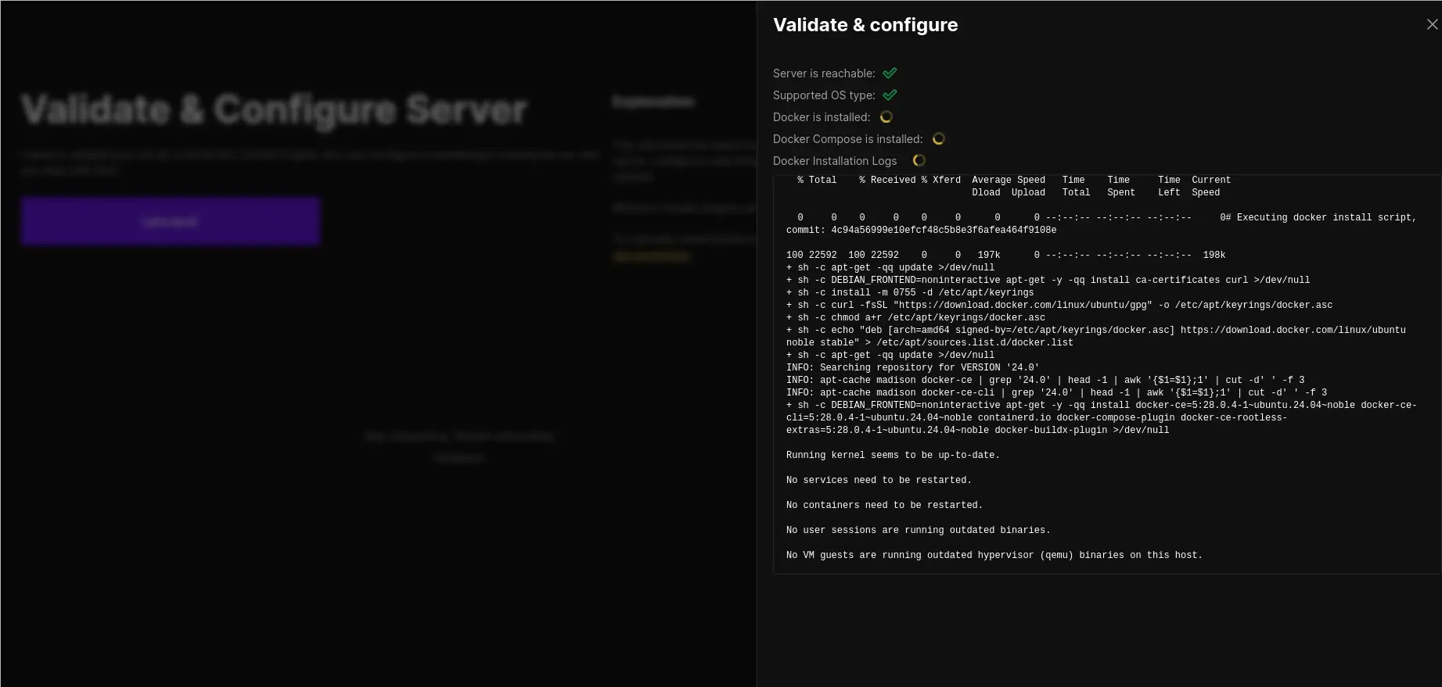Click log line 'install -m 0755 -d /etc/apt/keyrings'

pos(910,292)
